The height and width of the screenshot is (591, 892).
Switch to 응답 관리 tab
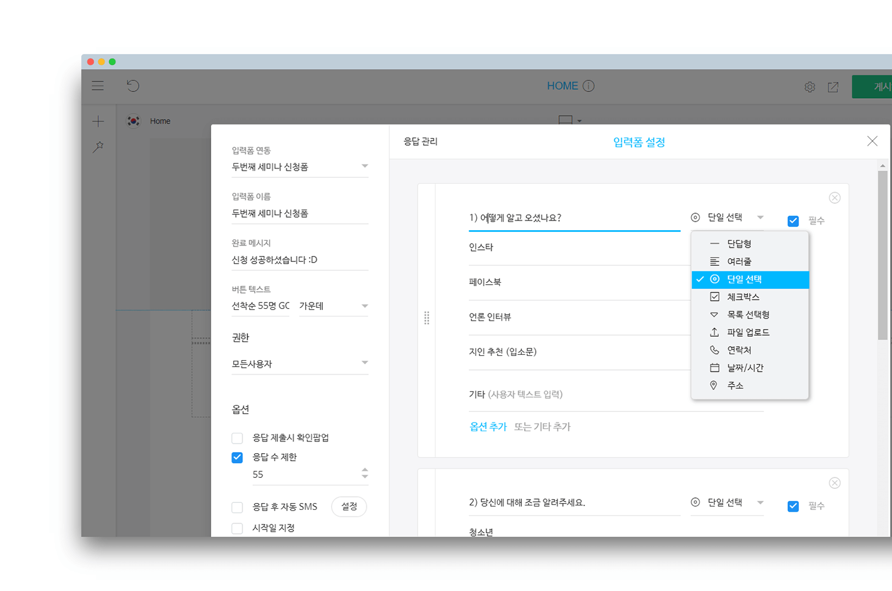tap(421, 142)
